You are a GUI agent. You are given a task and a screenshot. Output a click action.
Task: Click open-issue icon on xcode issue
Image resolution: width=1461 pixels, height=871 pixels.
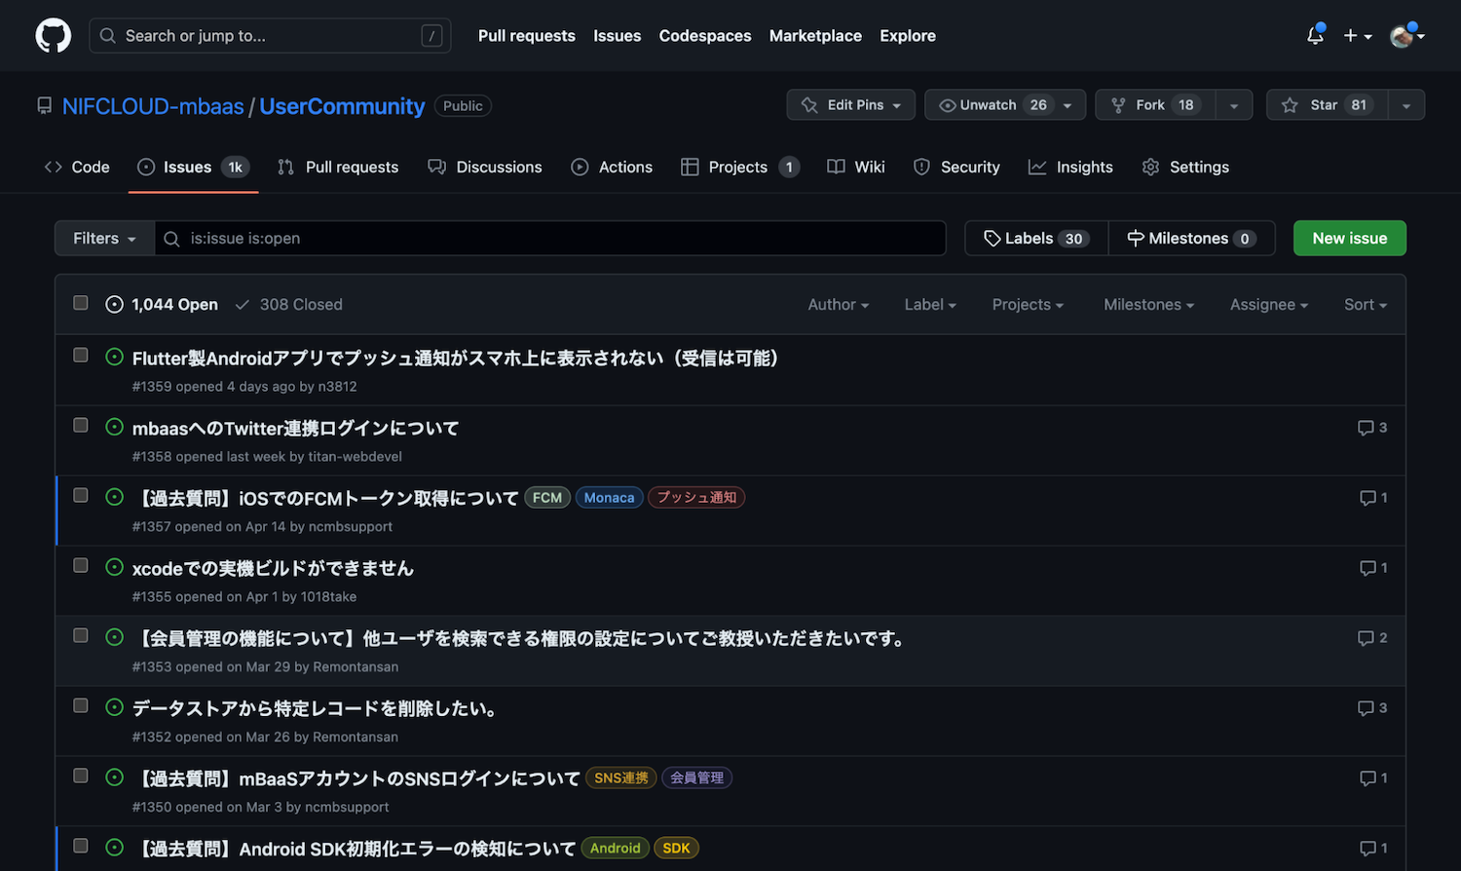coord(114,567)
